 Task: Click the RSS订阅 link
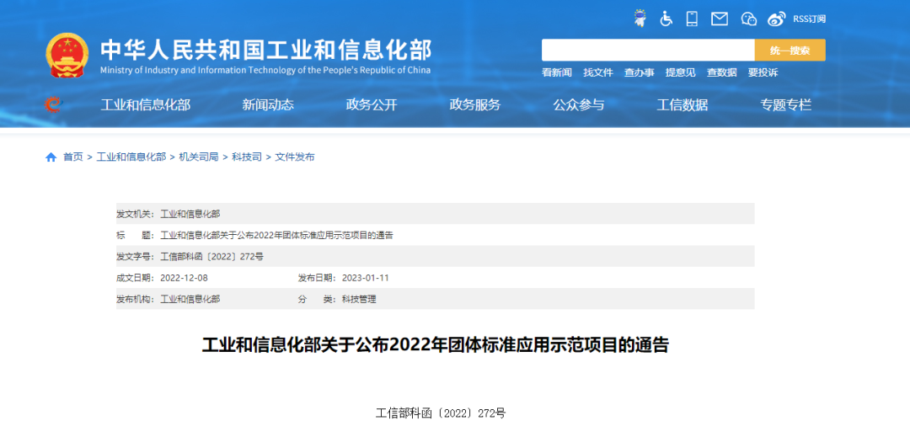coord(809,19)
